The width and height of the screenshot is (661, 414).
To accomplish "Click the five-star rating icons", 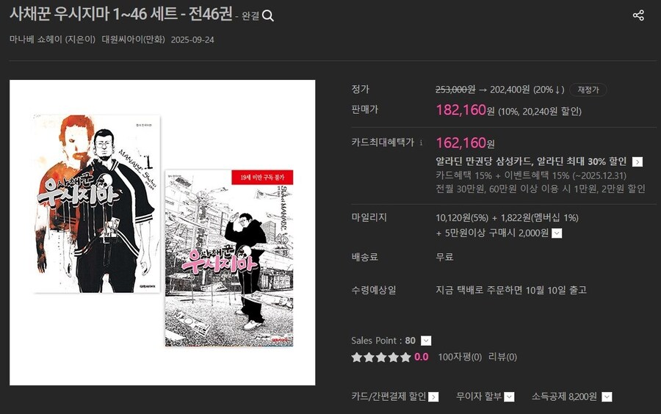I will pyautogui.click(x=381, y=357).
